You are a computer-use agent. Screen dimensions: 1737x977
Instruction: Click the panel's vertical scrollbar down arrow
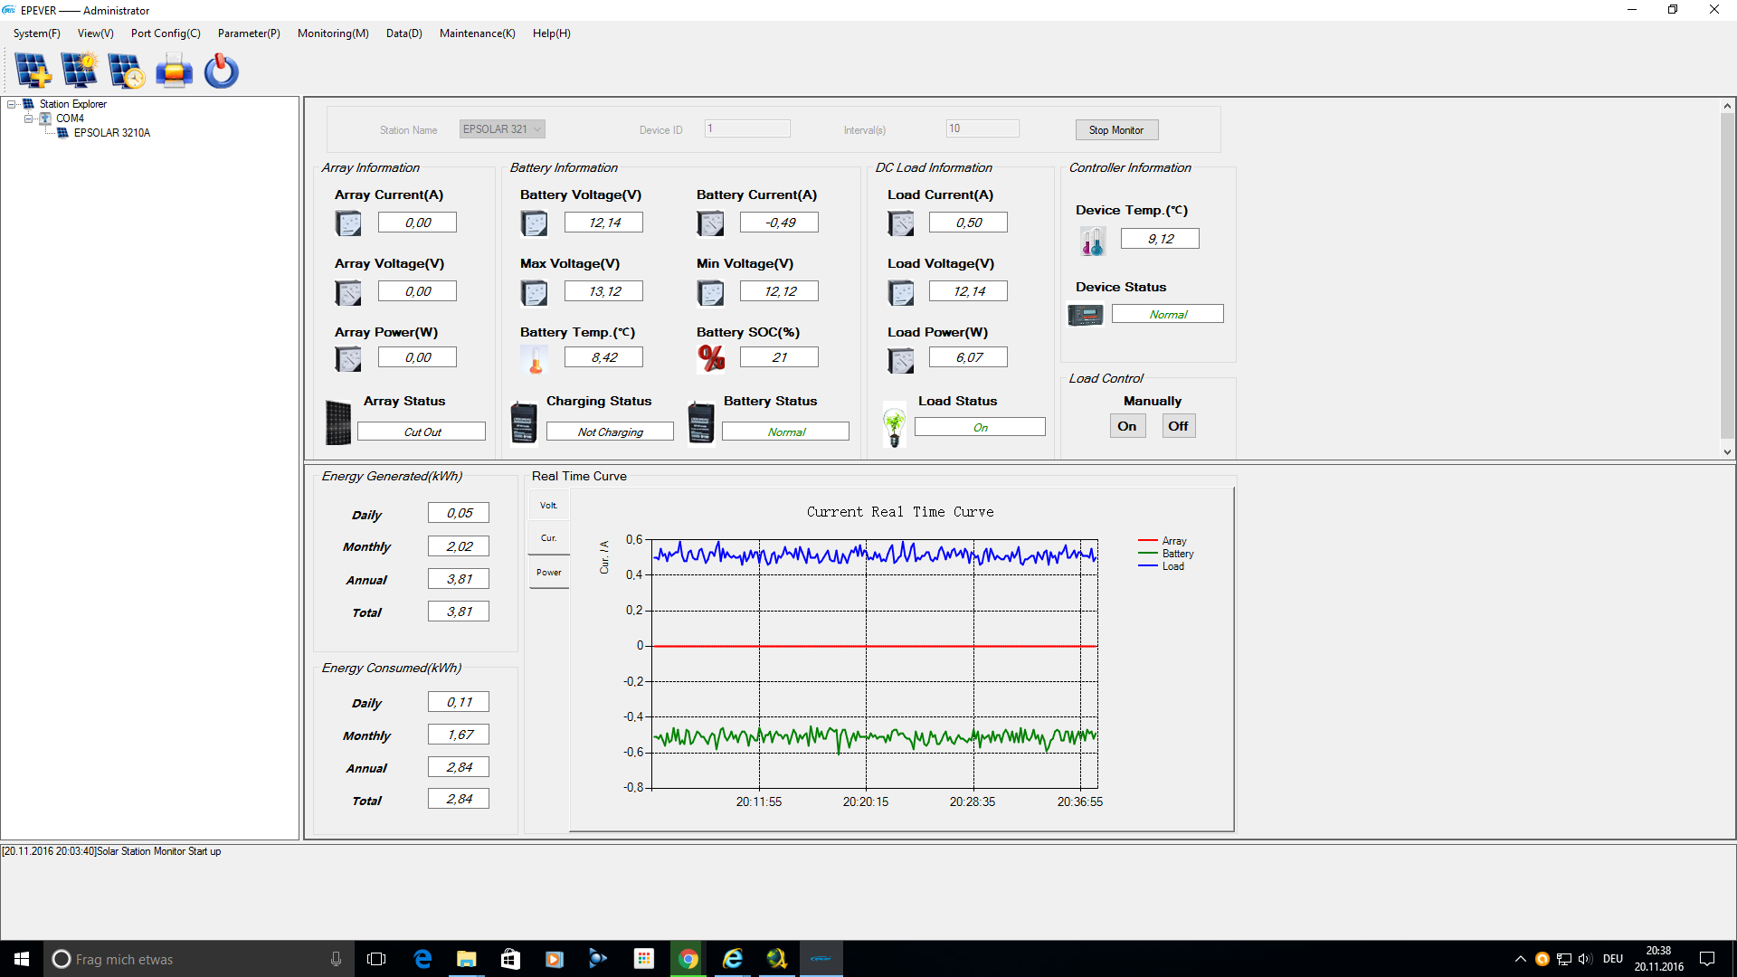(x=1726, y=452)
